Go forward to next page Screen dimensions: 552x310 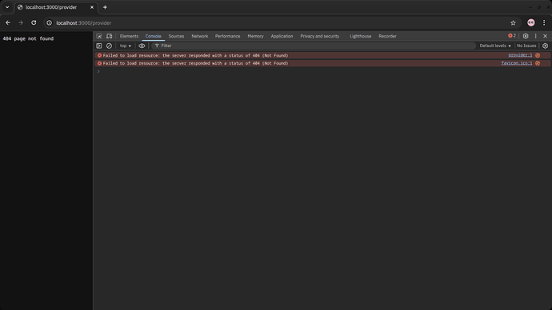[21, 23]
